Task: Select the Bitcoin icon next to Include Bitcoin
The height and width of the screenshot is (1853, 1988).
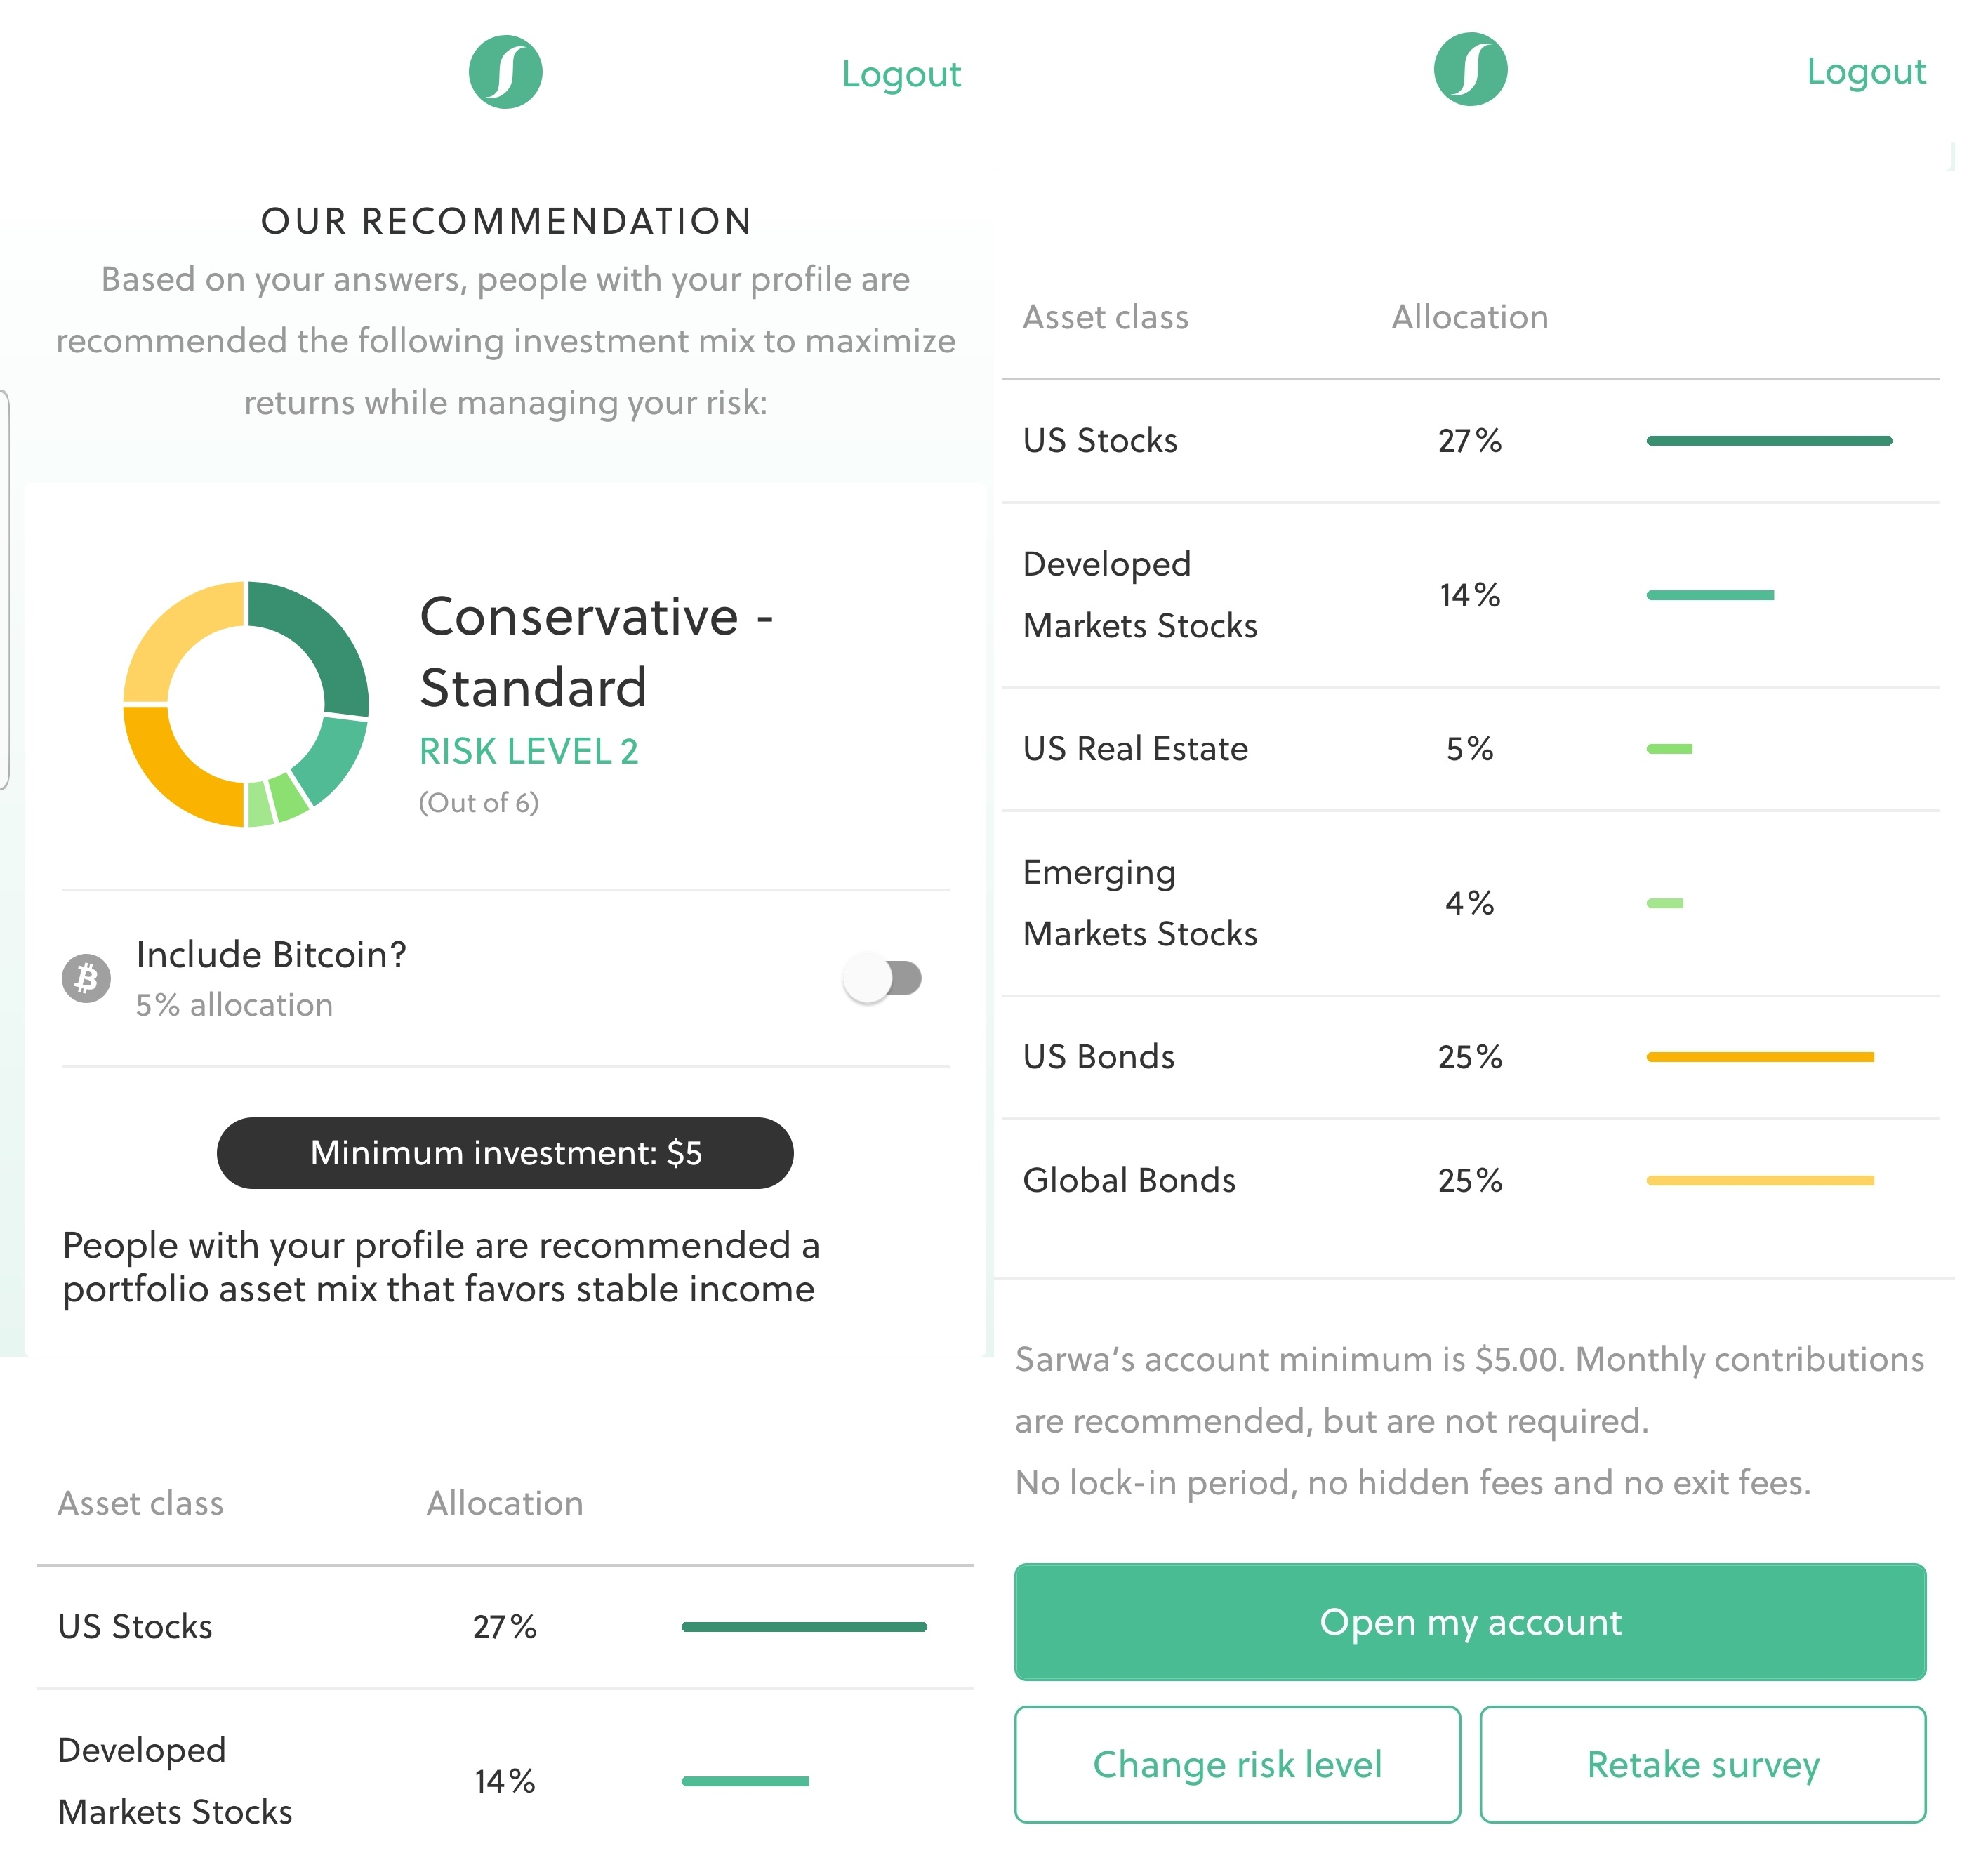Action: tap(88, 978)
